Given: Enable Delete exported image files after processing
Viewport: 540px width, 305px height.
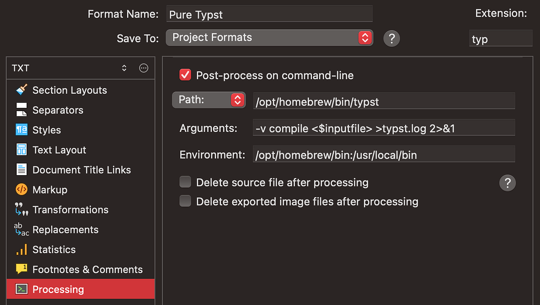Looking at the screenshot, I should coord(185,201).
